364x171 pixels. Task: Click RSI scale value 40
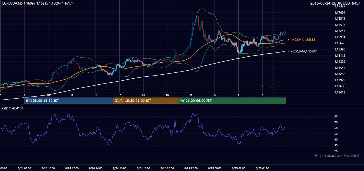click(336, 140)
